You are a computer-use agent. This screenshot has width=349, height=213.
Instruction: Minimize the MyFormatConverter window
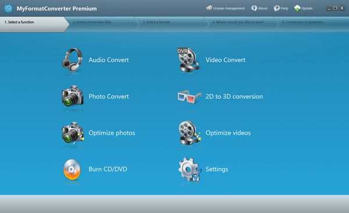point(329,9)
